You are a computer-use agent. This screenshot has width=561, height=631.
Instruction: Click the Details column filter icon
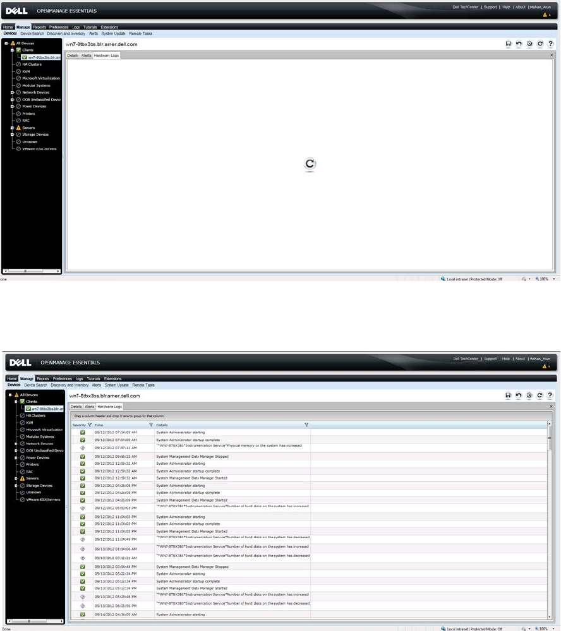pos(306,425)
